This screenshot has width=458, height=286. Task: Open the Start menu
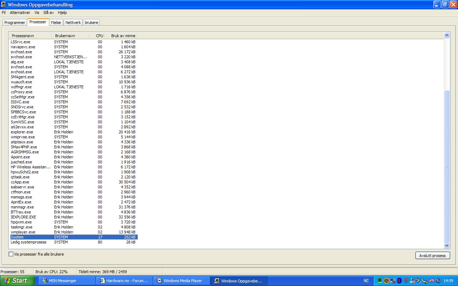pyautogui.click(x=17, y=281)
